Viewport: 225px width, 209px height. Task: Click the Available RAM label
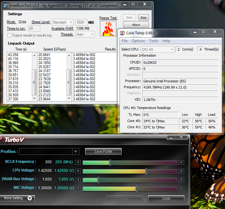click(63, 28)
